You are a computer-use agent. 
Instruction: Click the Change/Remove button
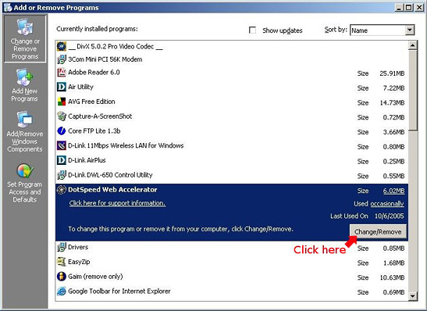click(x=378, y=231)
